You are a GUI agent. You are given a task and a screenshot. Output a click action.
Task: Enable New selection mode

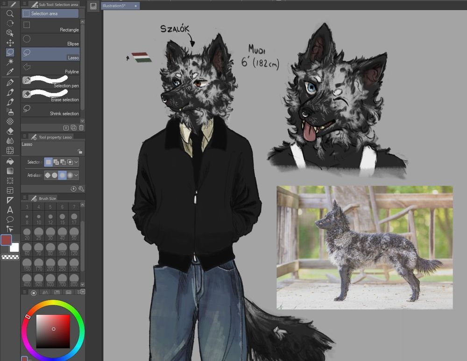pyautogui.click(x=48, y=162)
